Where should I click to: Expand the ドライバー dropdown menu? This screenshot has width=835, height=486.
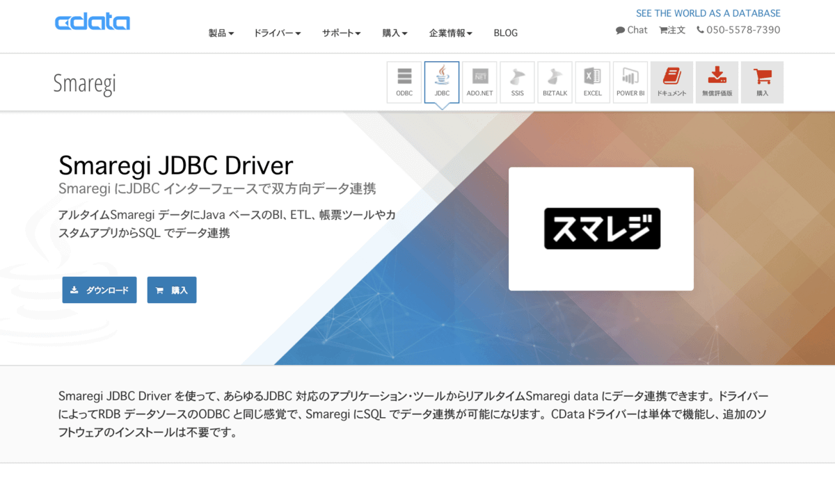(x=277, y=33)
